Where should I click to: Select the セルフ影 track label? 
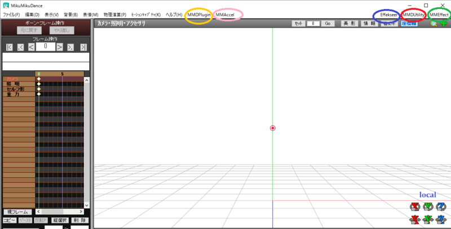19,89
